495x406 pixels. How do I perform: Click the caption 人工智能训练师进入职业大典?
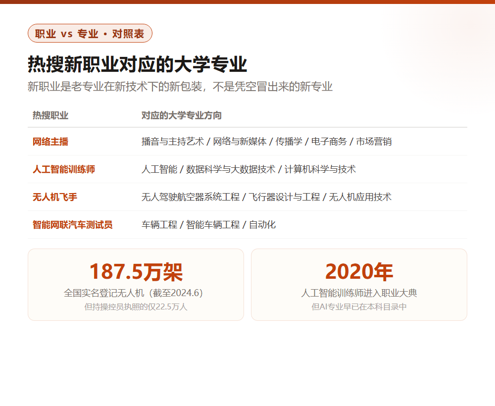(x=359, y=293)
